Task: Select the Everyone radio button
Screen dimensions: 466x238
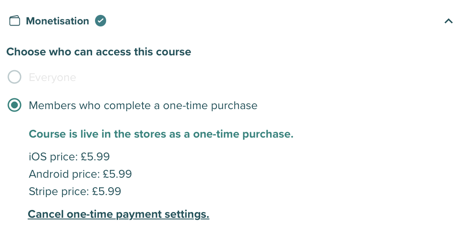Action: pyautogui.click(x=14, y=77)
